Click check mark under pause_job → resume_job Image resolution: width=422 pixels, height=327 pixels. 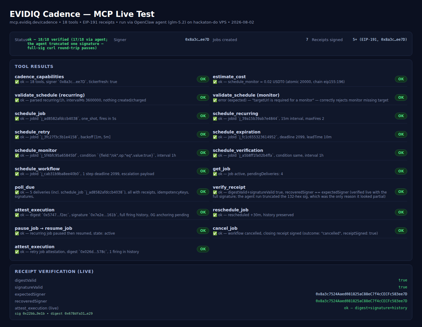click(17, 233)
